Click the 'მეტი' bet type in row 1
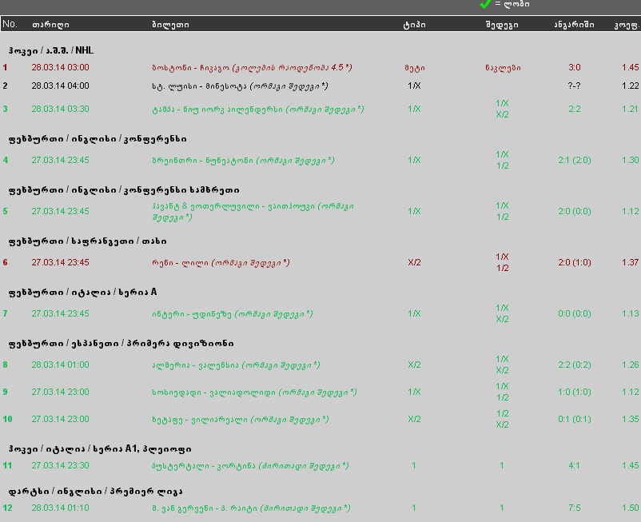 tap(415, 67)
